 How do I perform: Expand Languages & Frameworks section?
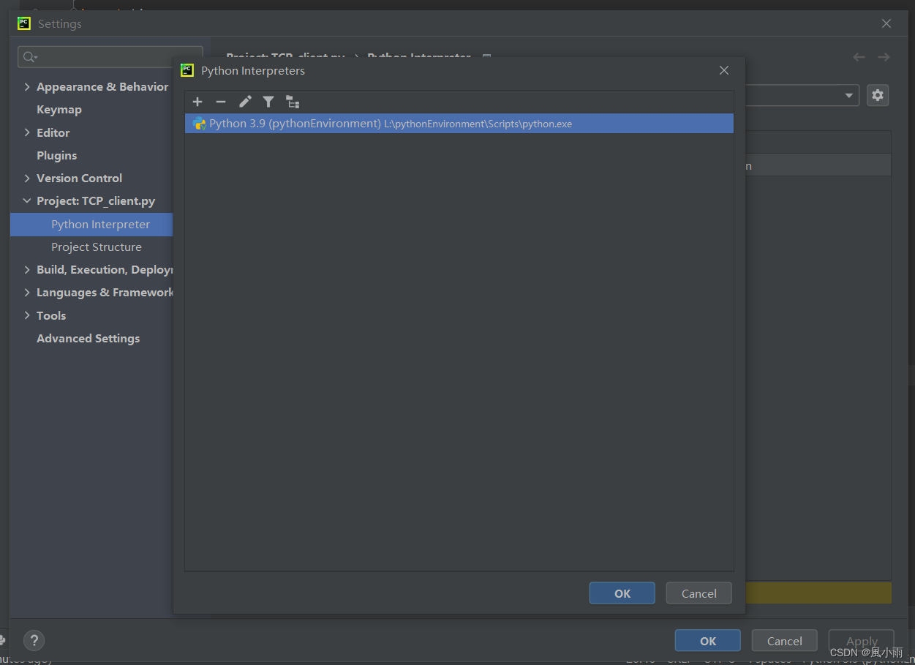(27, 293)
